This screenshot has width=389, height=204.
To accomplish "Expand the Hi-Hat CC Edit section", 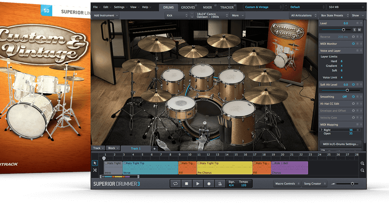I will 361,103.
